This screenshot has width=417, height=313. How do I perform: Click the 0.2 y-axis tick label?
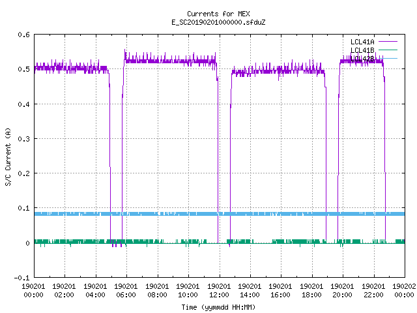23,173
